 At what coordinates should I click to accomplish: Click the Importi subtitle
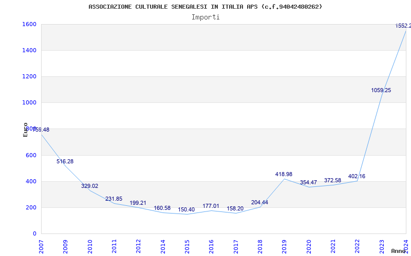[x=206, y=17]
